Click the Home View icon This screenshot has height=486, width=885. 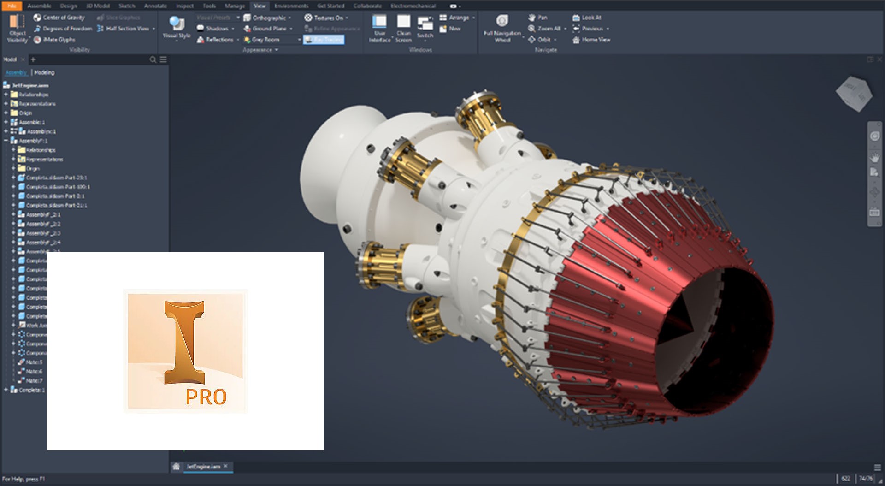(576, 40)
